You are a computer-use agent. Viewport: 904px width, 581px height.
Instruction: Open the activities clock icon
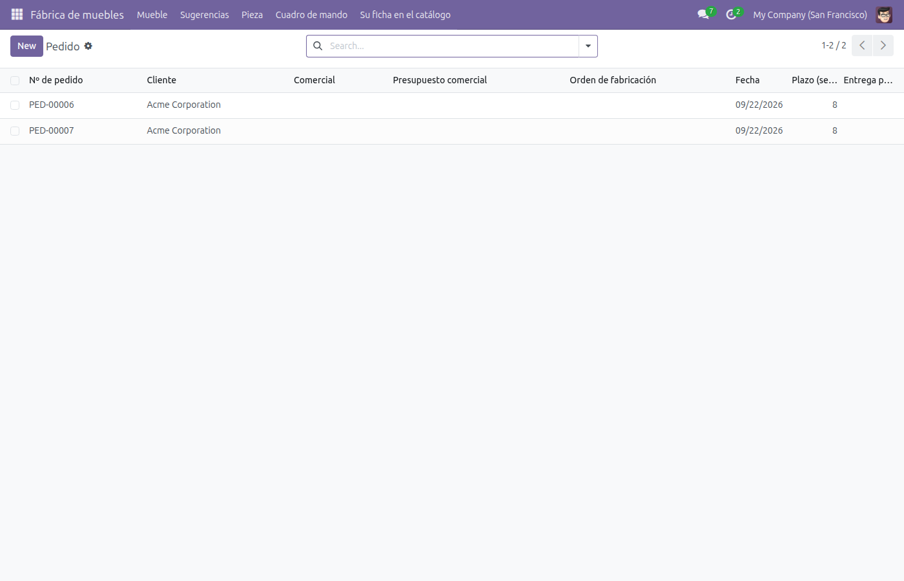731,14
